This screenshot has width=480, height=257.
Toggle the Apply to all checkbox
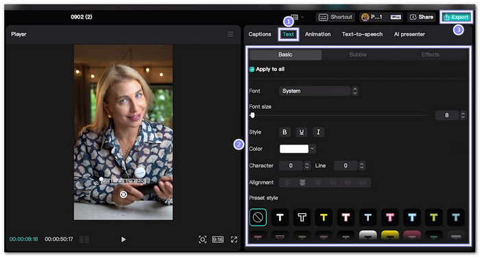pyautogui.click(x=252, y=69)
